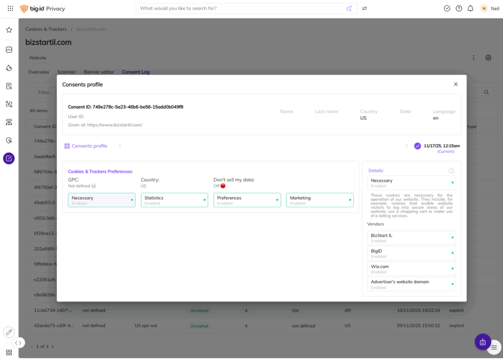The height and width of the screenshot is (360, 503).
Task: Open the notifications bell icon
Action: (x=471, y=8)
